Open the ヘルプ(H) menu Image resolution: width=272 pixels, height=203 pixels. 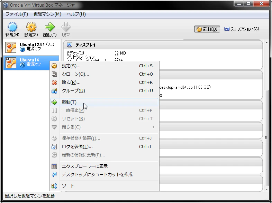[x=76, y=14]
